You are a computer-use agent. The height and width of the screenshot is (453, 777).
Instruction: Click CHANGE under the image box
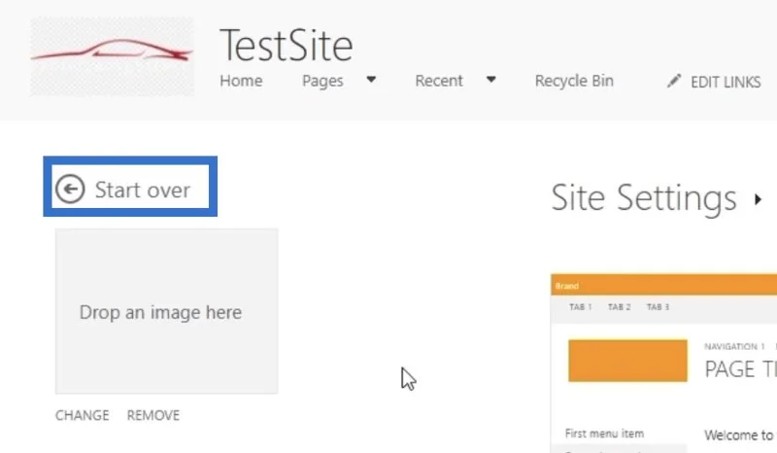83,415
